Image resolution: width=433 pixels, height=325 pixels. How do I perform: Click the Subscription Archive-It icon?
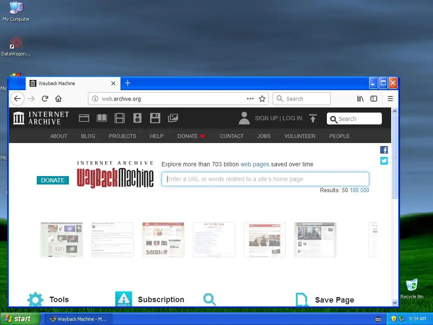click(123, 299)
